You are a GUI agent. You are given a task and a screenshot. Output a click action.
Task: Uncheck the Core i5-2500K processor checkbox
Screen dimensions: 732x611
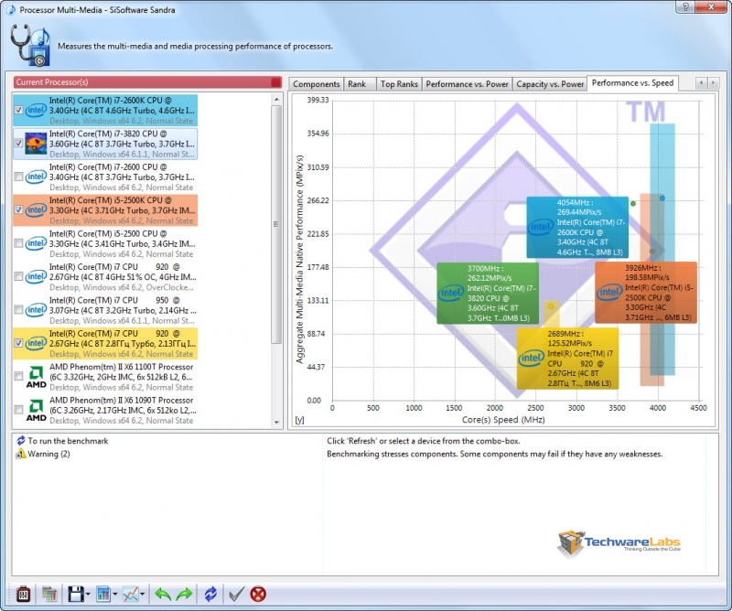coord(18,210)
